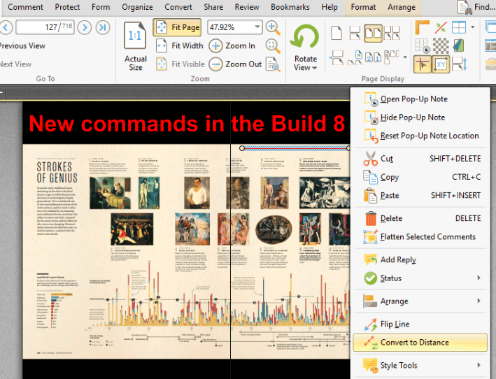Toggle the Fit Page zoom mode
496x379 pixels.
point(177,27)
